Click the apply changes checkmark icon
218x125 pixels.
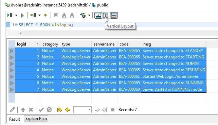(41, 110)
